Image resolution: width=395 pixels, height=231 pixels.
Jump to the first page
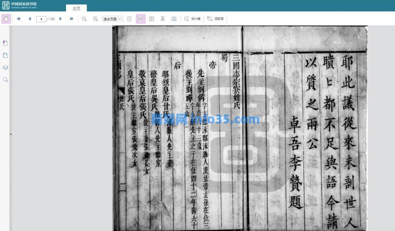pos(19,19)
